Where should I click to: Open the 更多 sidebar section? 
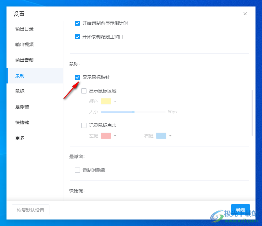(20, 138)
